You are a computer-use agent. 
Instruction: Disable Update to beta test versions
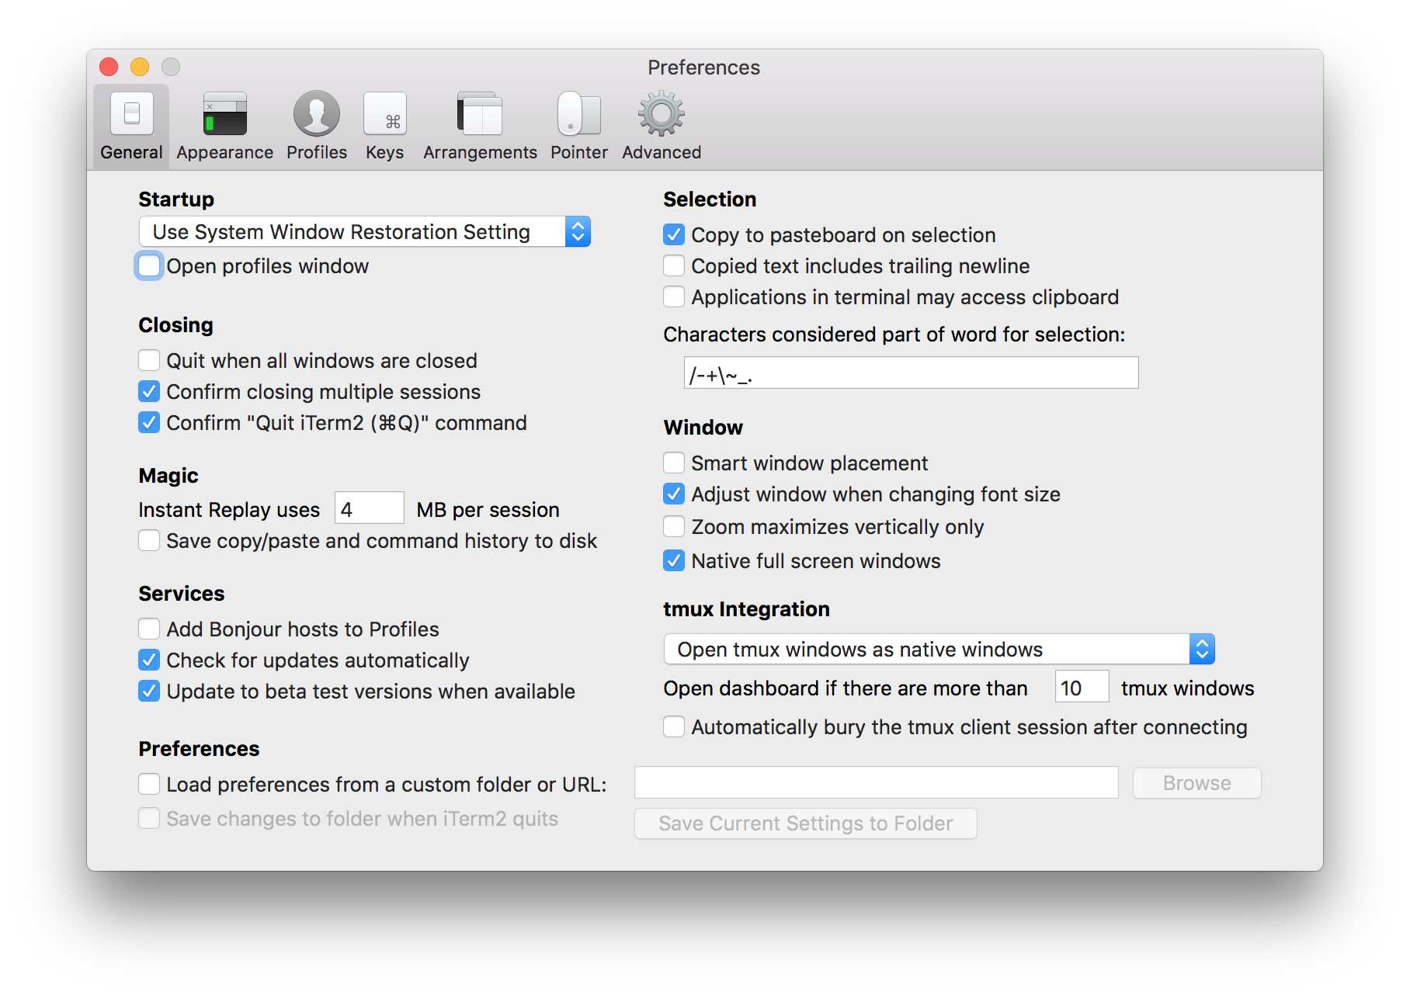tap(149, 691)
